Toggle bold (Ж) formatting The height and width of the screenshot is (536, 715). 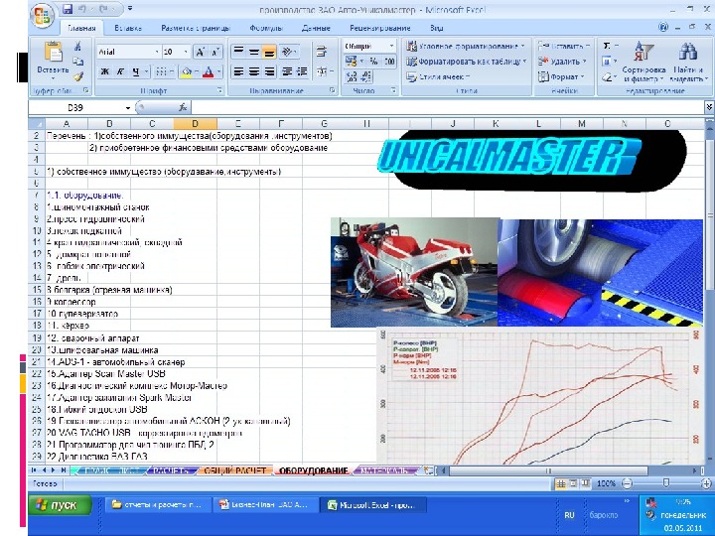point(105,71)
